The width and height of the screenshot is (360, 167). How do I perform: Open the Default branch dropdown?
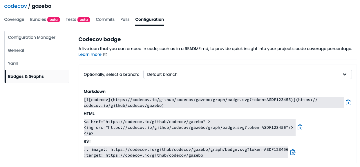(247, 74)
